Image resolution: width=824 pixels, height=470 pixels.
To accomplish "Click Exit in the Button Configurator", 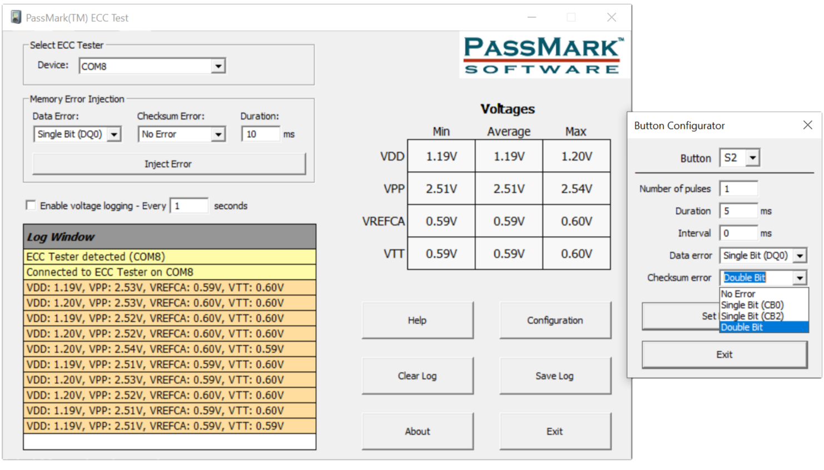I will (724, 354).
